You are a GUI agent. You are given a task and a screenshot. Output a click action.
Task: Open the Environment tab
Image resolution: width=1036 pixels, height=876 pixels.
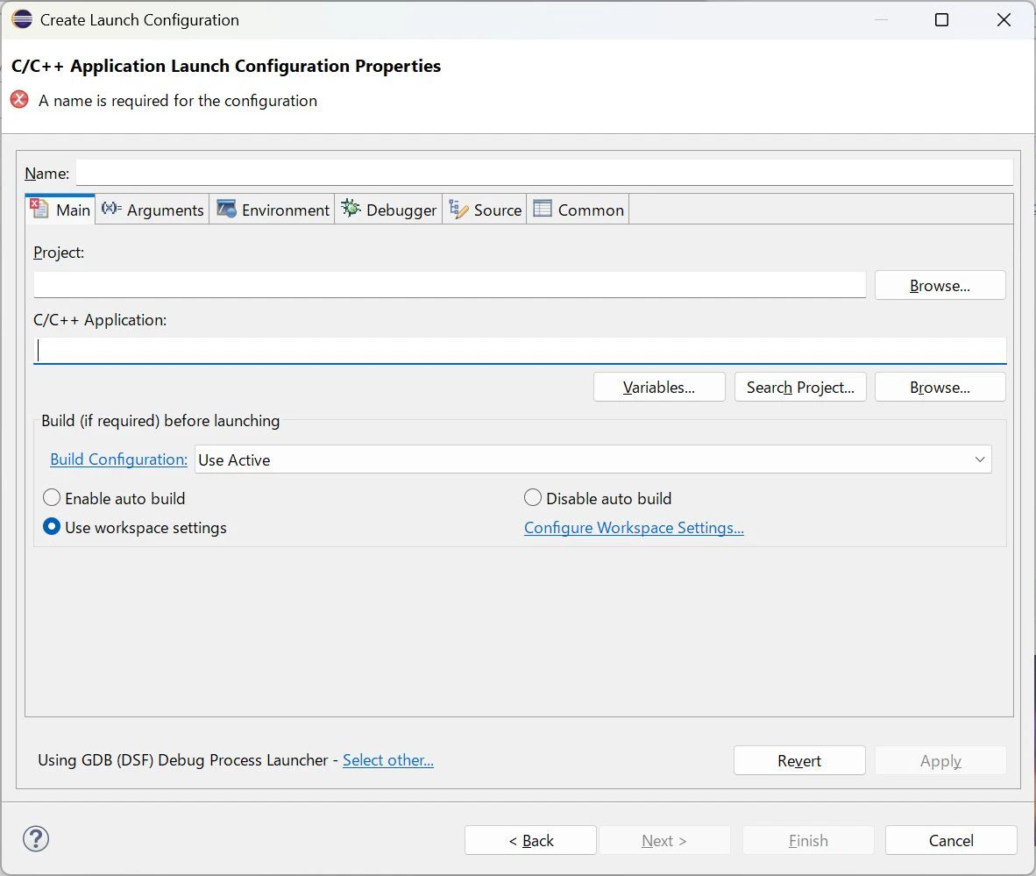point(273,210)
